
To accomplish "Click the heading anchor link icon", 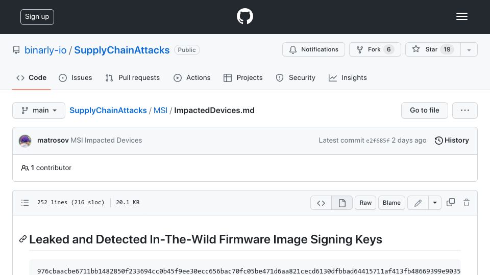I will [23, 239].
